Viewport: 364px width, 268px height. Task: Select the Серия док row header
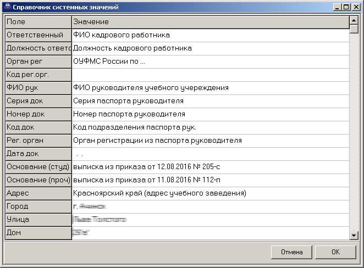click(x=38, y=101)
